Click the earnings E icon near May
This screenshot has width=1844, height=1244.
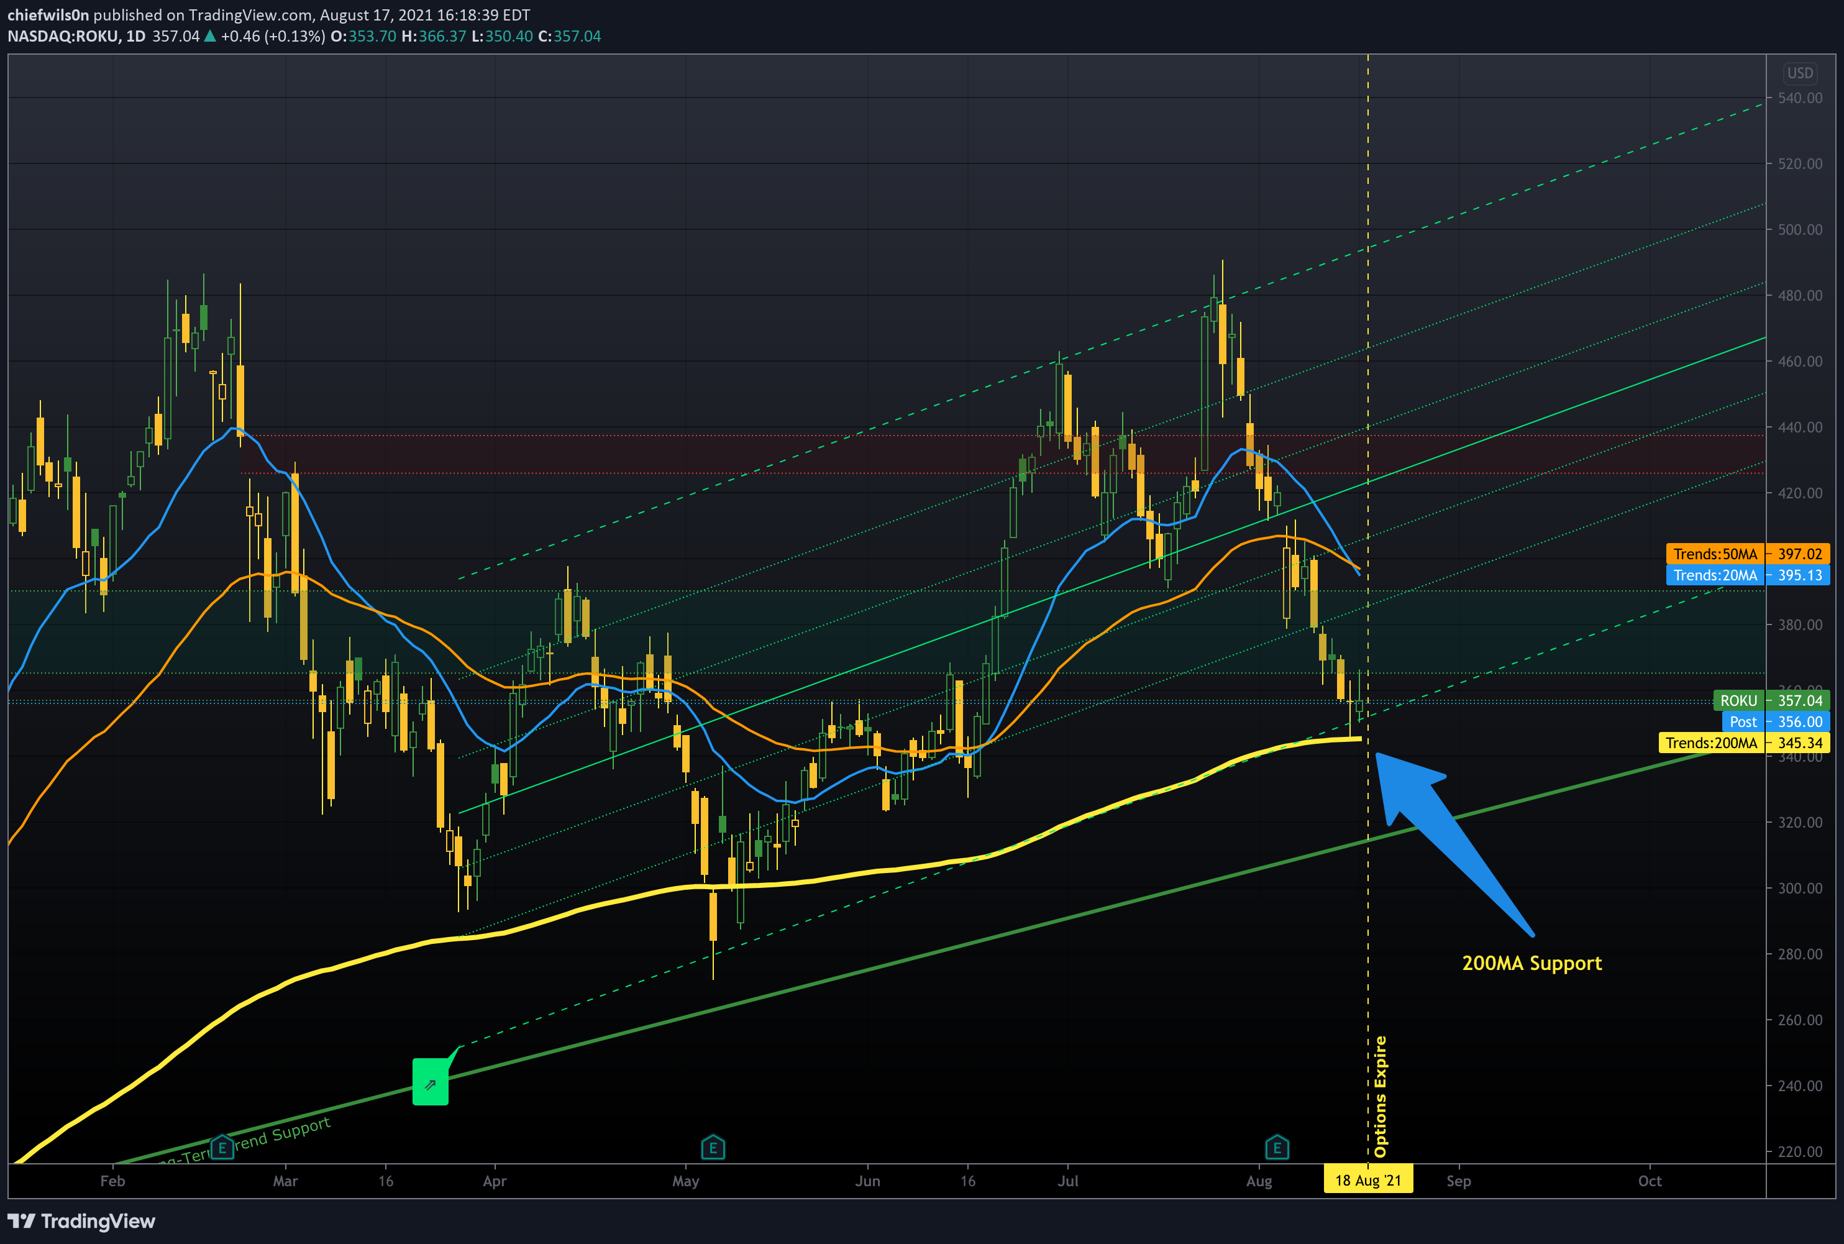click(713, 1147)
